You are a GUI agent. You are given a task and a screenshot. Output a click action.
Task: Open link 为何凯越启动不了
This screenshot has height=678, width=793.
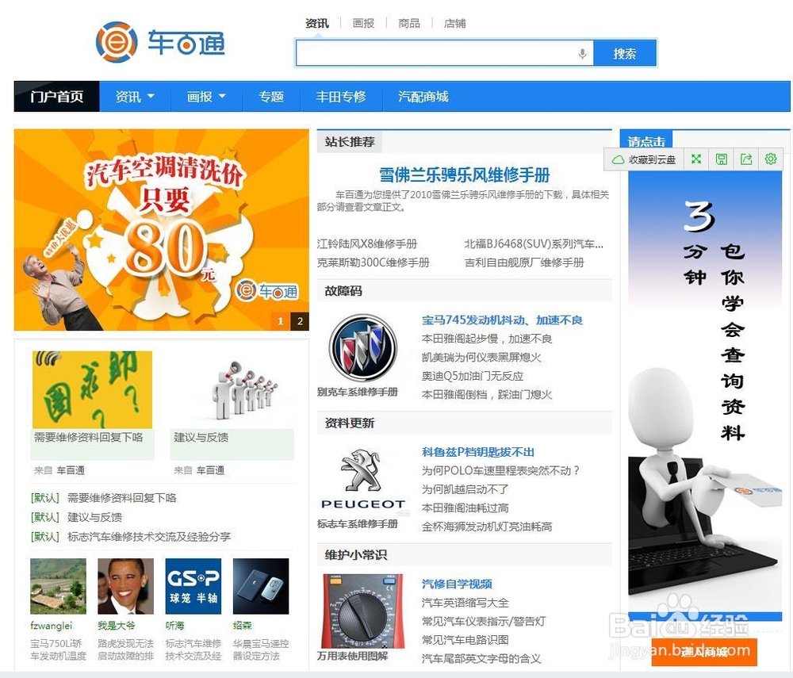465,489
